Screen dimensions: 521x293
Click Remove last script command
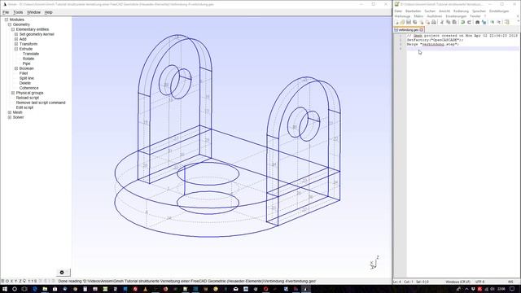tap(41, 103)
